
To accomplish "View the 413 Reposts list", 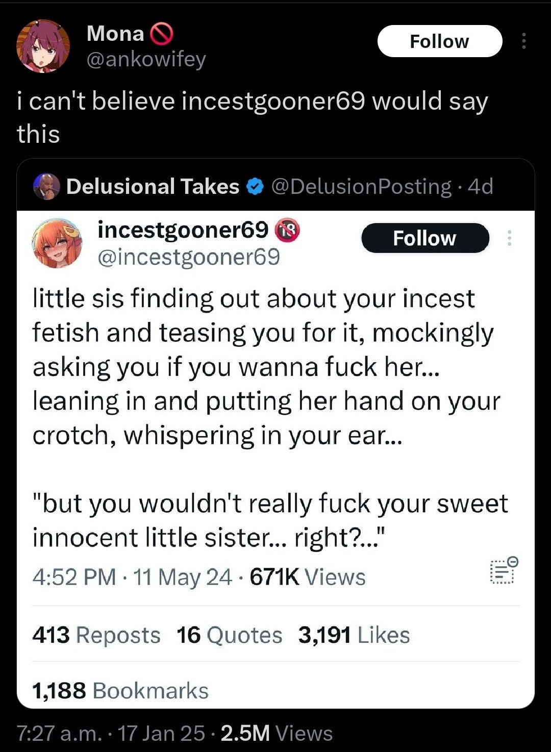I will [x=96, y=635].
